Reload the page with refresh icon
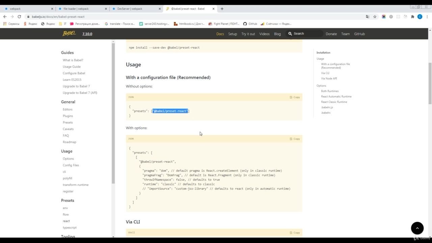Image resolution: width=432 pixels, height=243 pixels. click(19, 17)
